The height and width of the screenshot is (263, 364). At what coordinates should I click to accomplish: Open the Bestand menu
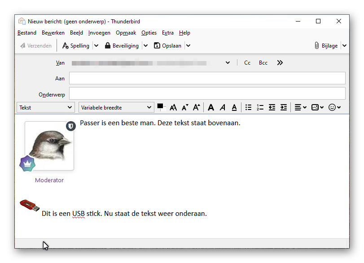[27, 33]
